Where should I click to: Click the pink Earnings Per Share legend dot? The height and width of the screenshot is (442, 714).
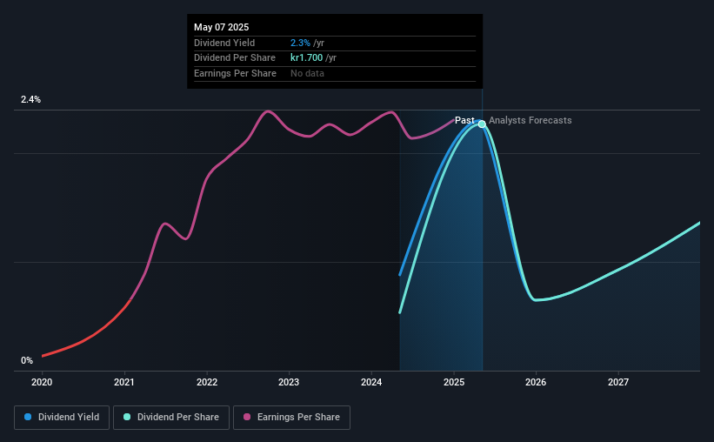247,417
